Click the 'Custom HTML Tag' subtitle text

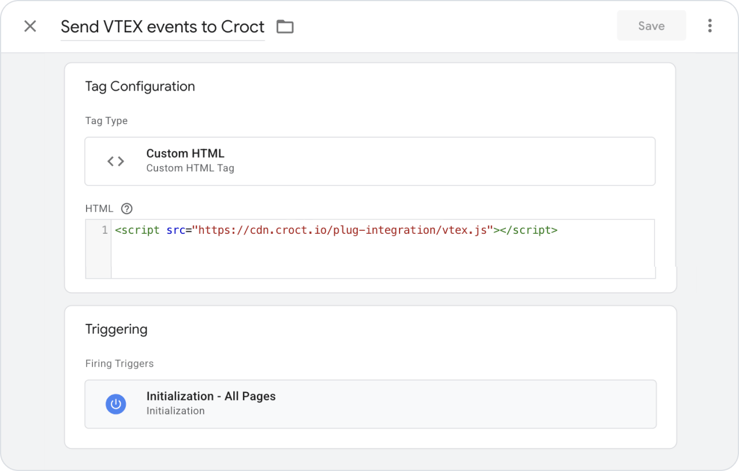[191, 169]
